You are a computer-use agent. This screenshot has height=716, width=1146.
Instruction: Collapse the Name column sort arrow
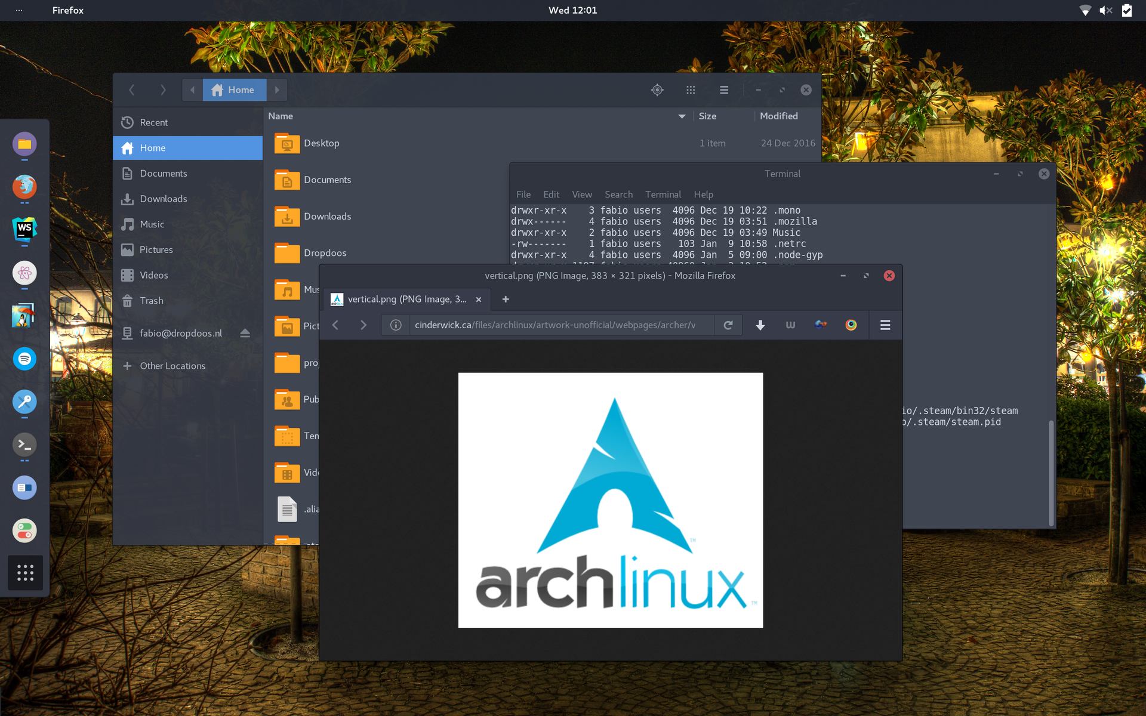tap(682, 116)
